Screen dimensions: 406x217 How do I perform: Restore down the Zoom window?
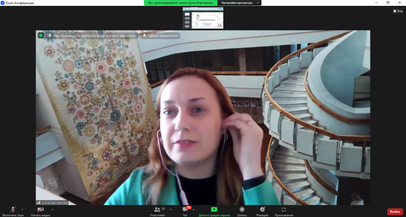388,3
